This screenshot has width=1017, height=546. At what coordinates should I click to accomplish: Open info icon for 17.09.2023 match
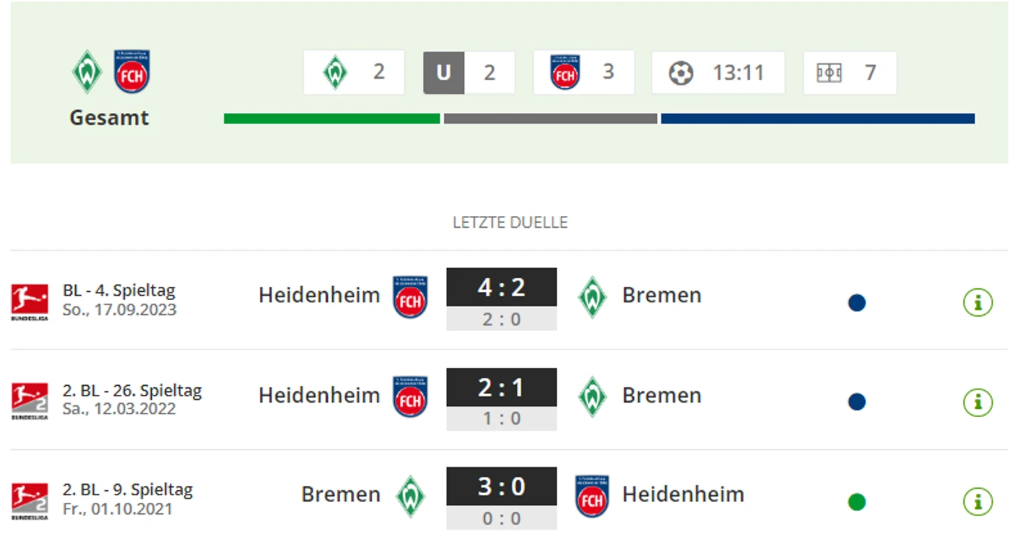977,303
